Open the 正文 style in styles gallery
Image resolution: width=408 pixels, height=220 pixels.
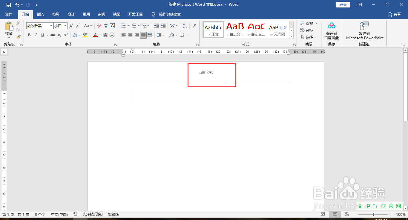(x=213, y=30)
